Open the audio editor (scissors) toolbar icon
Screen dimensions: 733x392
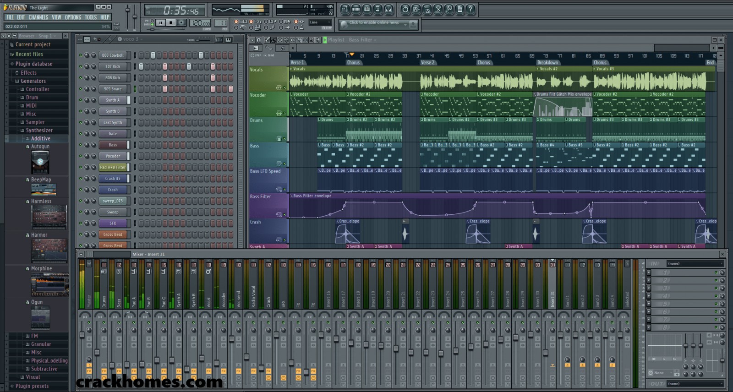(438, 9)
